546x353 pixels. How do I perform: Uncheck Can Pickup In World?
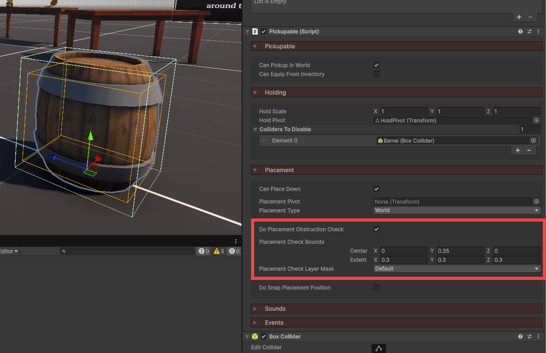click(377, 65)
